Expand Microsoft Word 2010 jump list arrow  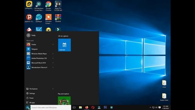[53, 63]
